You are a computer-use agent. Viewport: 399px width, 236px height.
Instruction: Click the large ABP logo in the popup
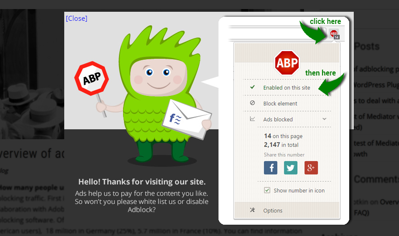coord(287,62)
